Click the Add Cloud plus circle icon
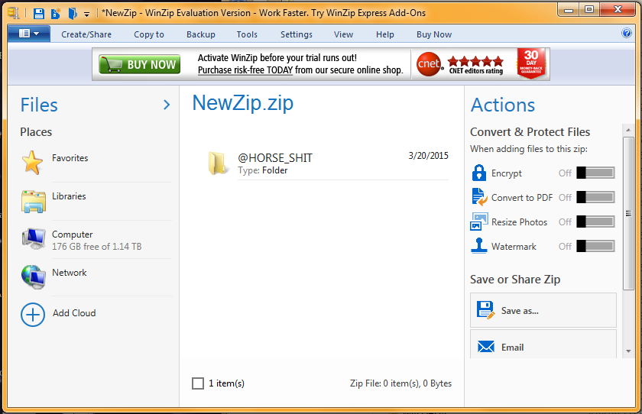This screenshot has width=642, height=414. pyautogui.click(x=33, y=315)
